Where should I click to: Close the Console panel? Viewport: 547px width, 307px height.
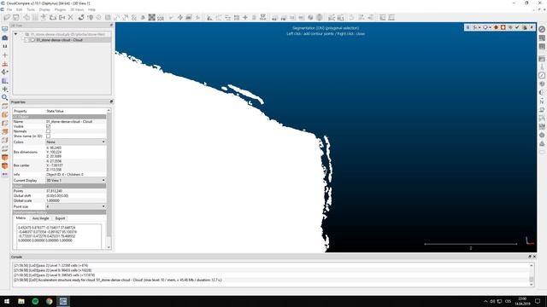[534, 257]
